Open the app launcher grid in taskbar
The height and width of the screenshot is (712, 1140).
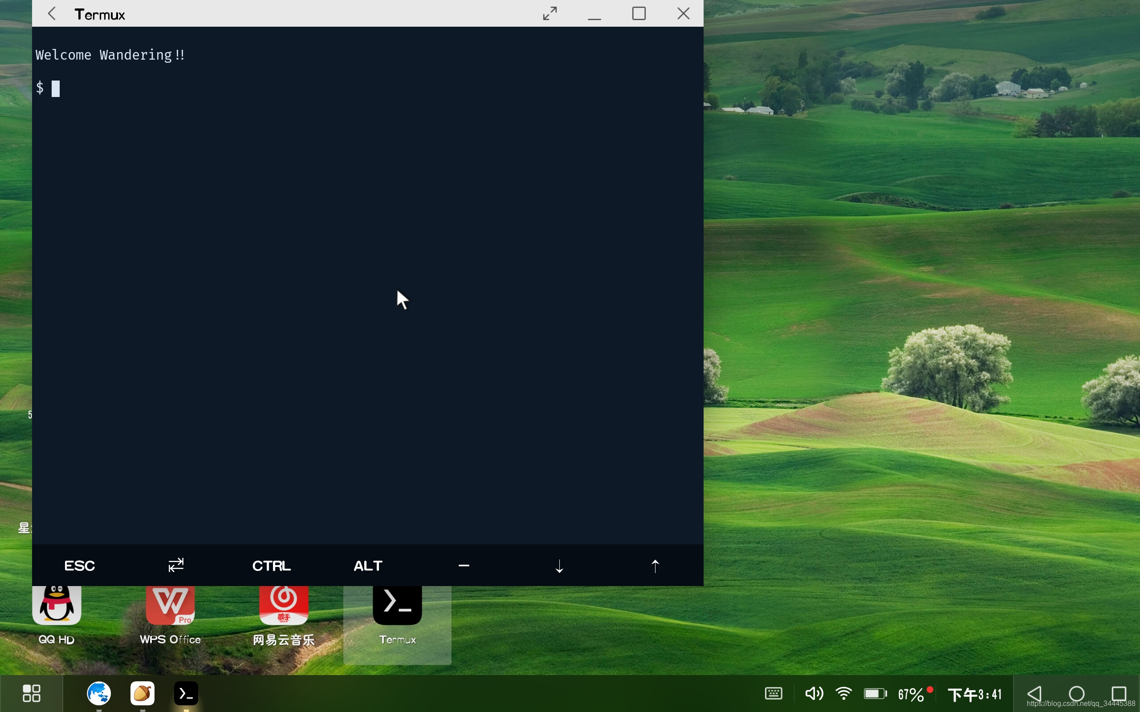tap(32, 693)
